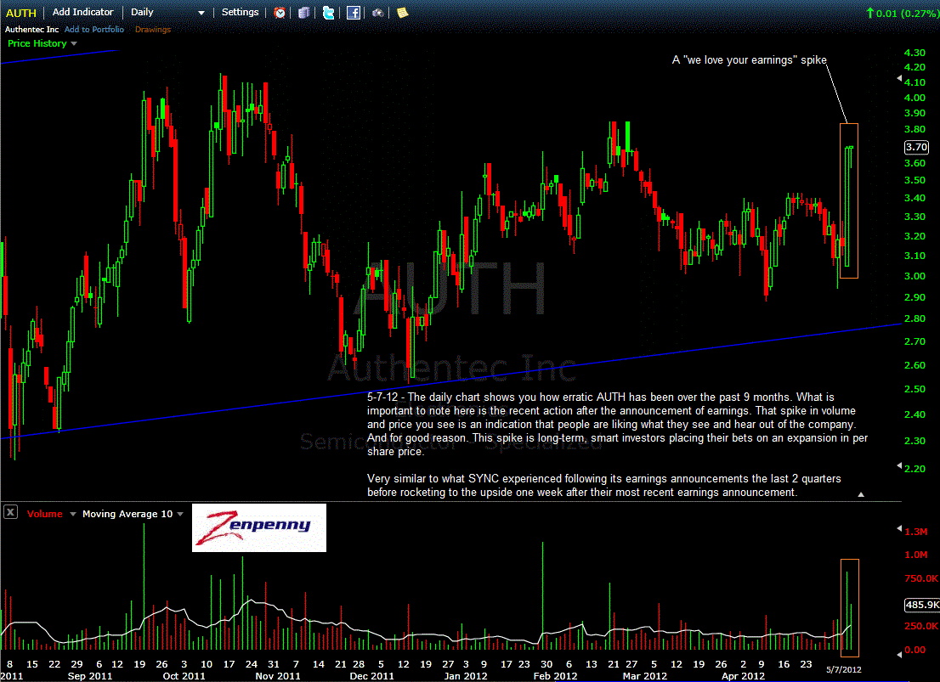Click the Price History label
The width and height of the screenshot is (940, 682).
(x=37, y=43)
